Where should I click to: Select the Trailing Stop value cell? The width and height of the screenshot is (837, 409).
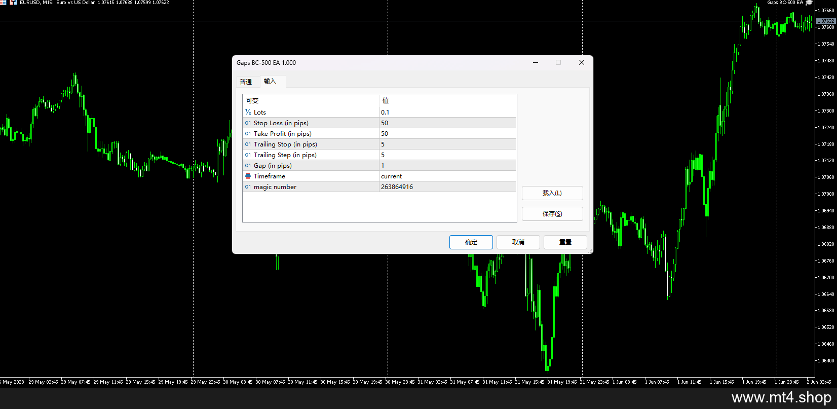click(448, 144)
